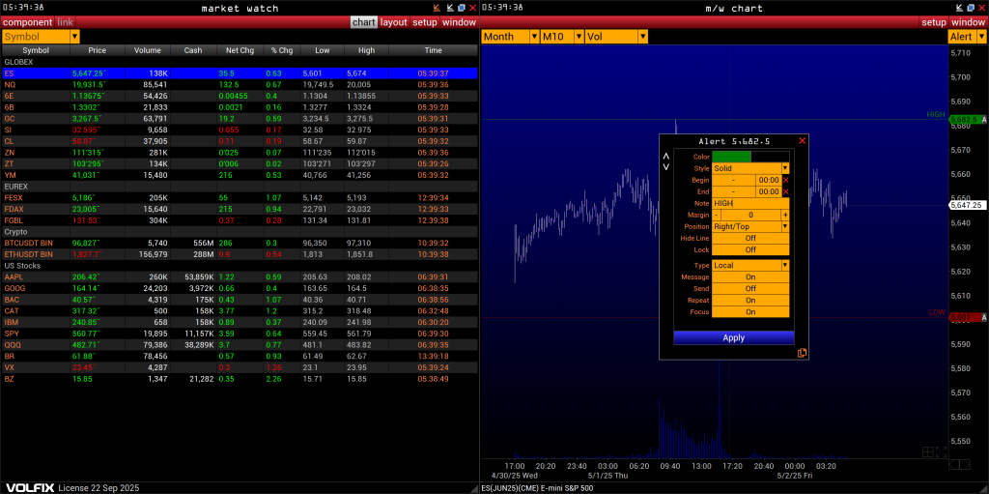Click the black half of Color field
The height and width of the screenshot is (494, 989).
tap(770, 157)
